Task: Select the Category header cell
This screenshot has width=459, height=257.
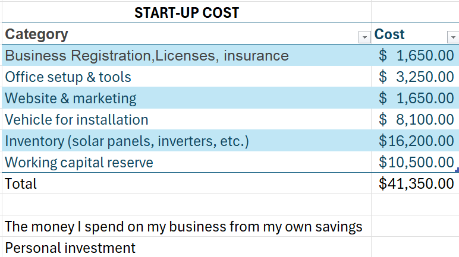Action: (178, 34)
